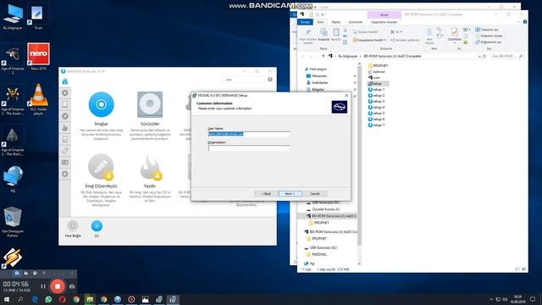This screenshot has width=542, height=305.
Task: Select Oyunlar Kurulu drive in navigation pane
Action: pos(323,209)
